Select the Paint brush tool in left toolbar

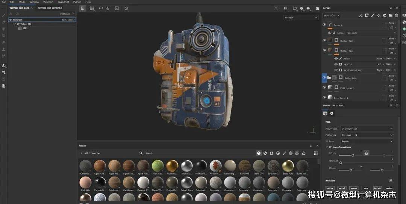(x=4, y=15)
